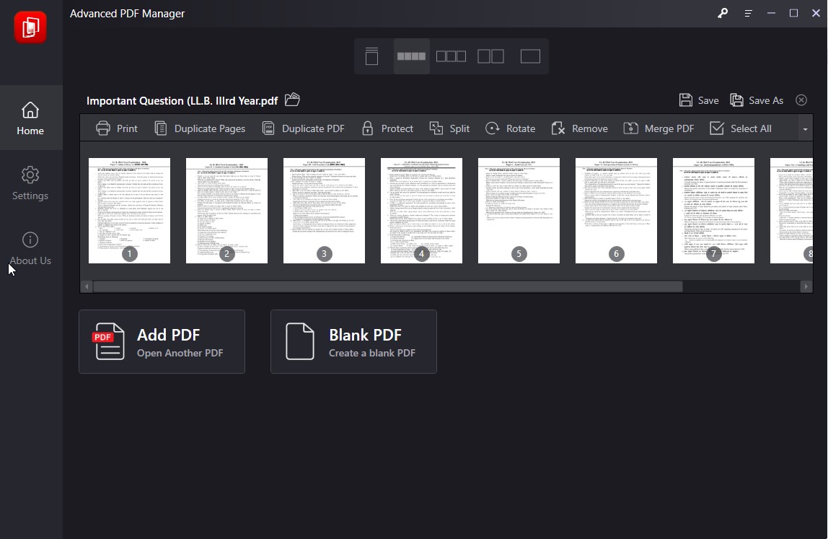Screen dimensions: 828x539
Task: Open the hamburger menu in the title bar
Action: tap(747, 13)
